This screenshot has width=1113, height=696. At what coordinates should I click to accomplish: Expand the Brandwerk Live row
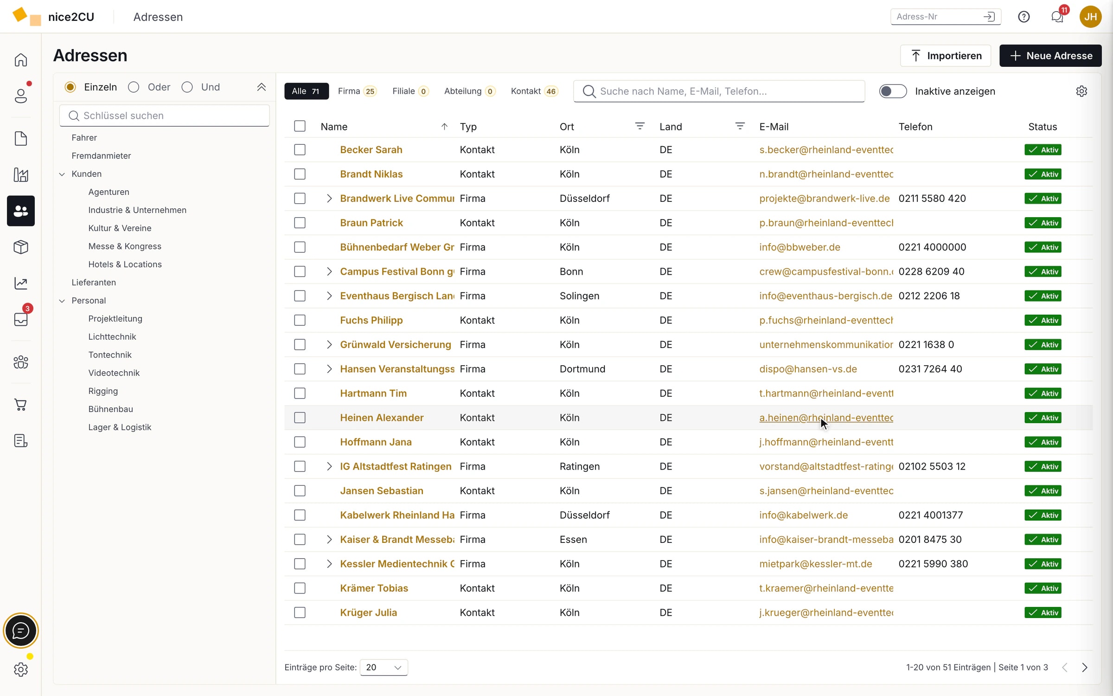point(329,199)
